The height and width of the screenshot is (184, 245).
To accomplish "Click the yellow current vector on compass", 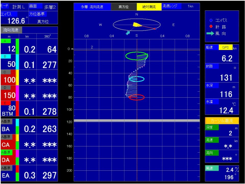I will coord(137,25).
